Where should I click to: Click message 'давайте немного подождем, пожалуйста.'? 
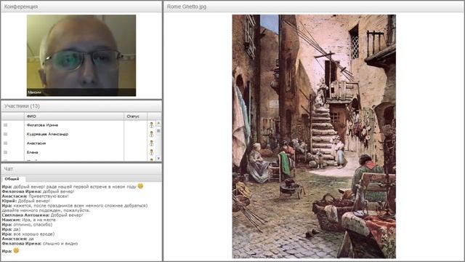click(x=46, y=210)
